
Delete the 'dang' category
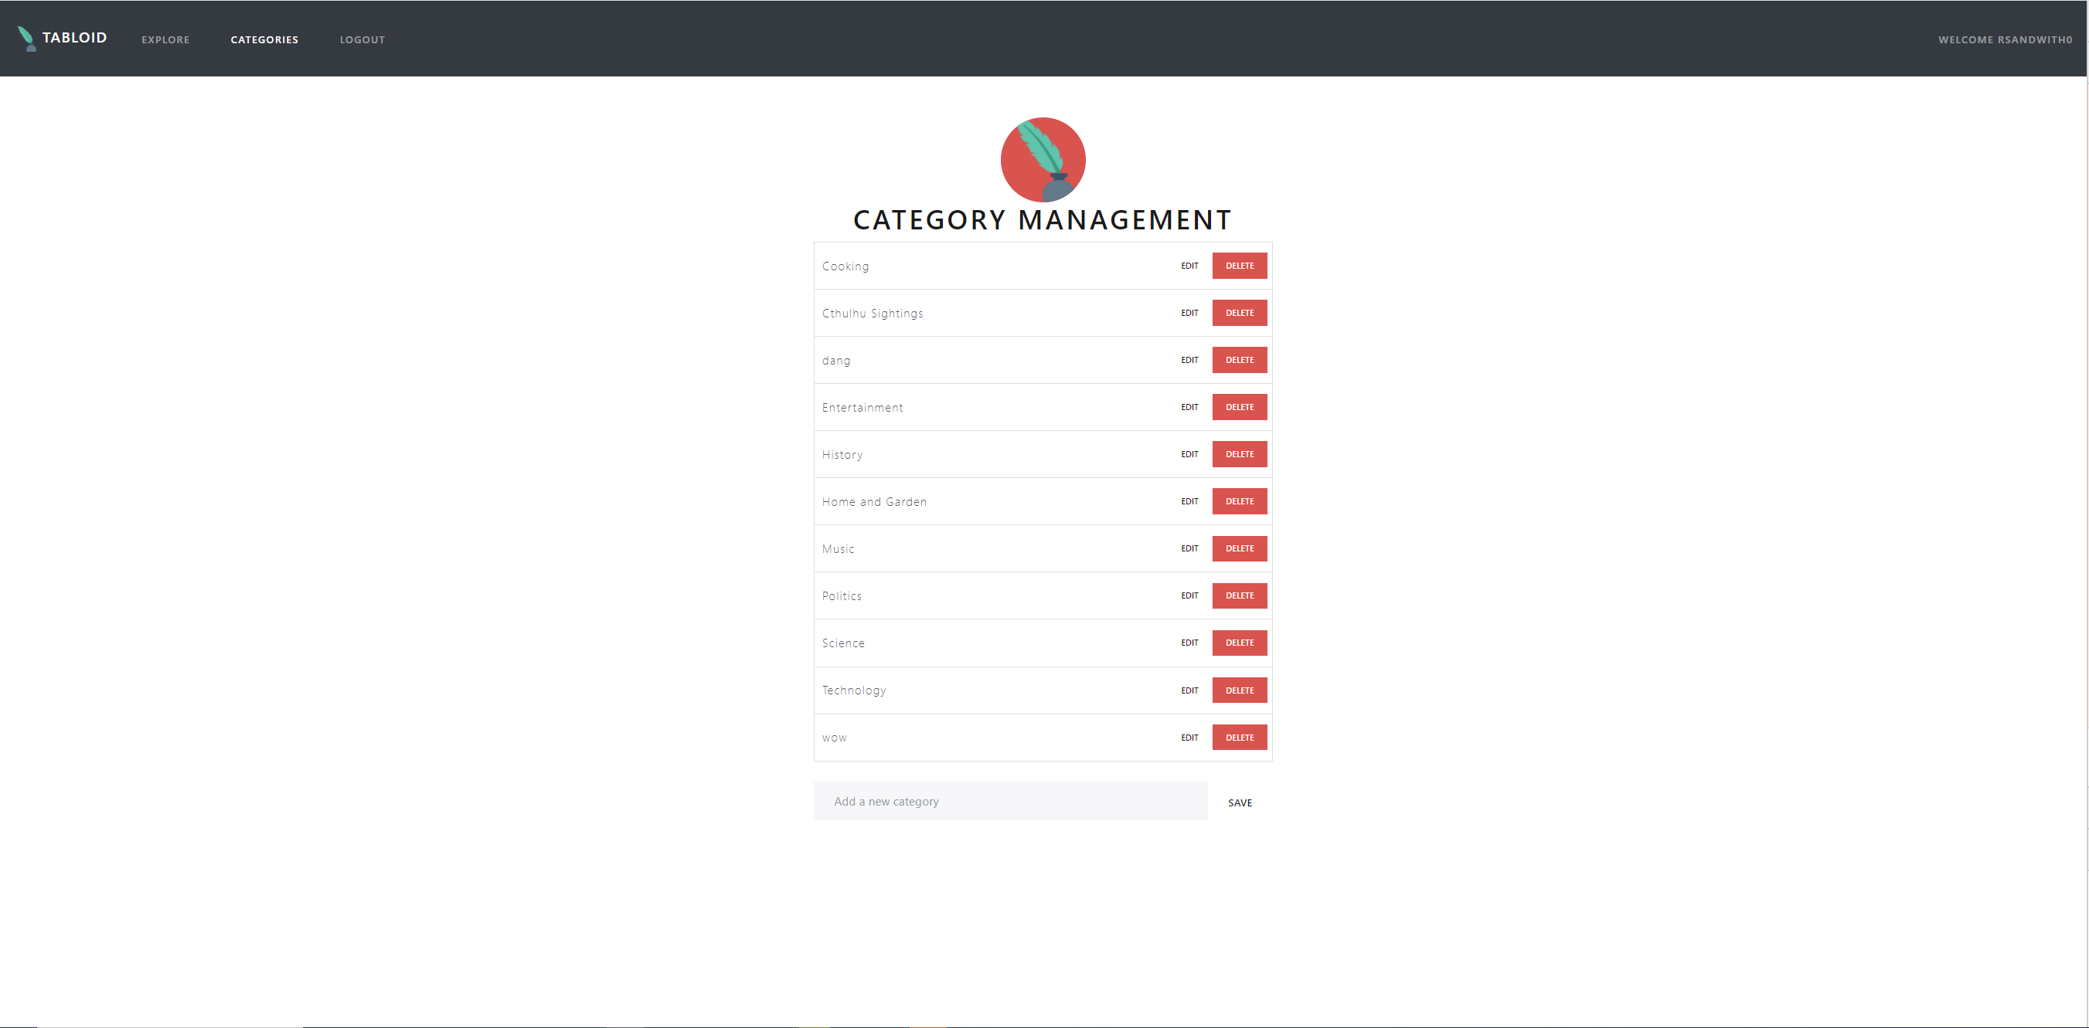coord(1237,360)
